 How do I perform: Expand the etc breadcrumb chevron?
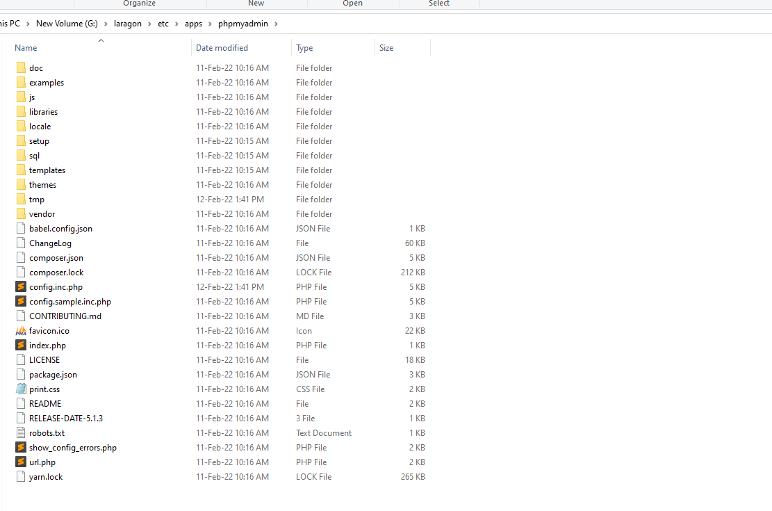[x=176, y=24]
